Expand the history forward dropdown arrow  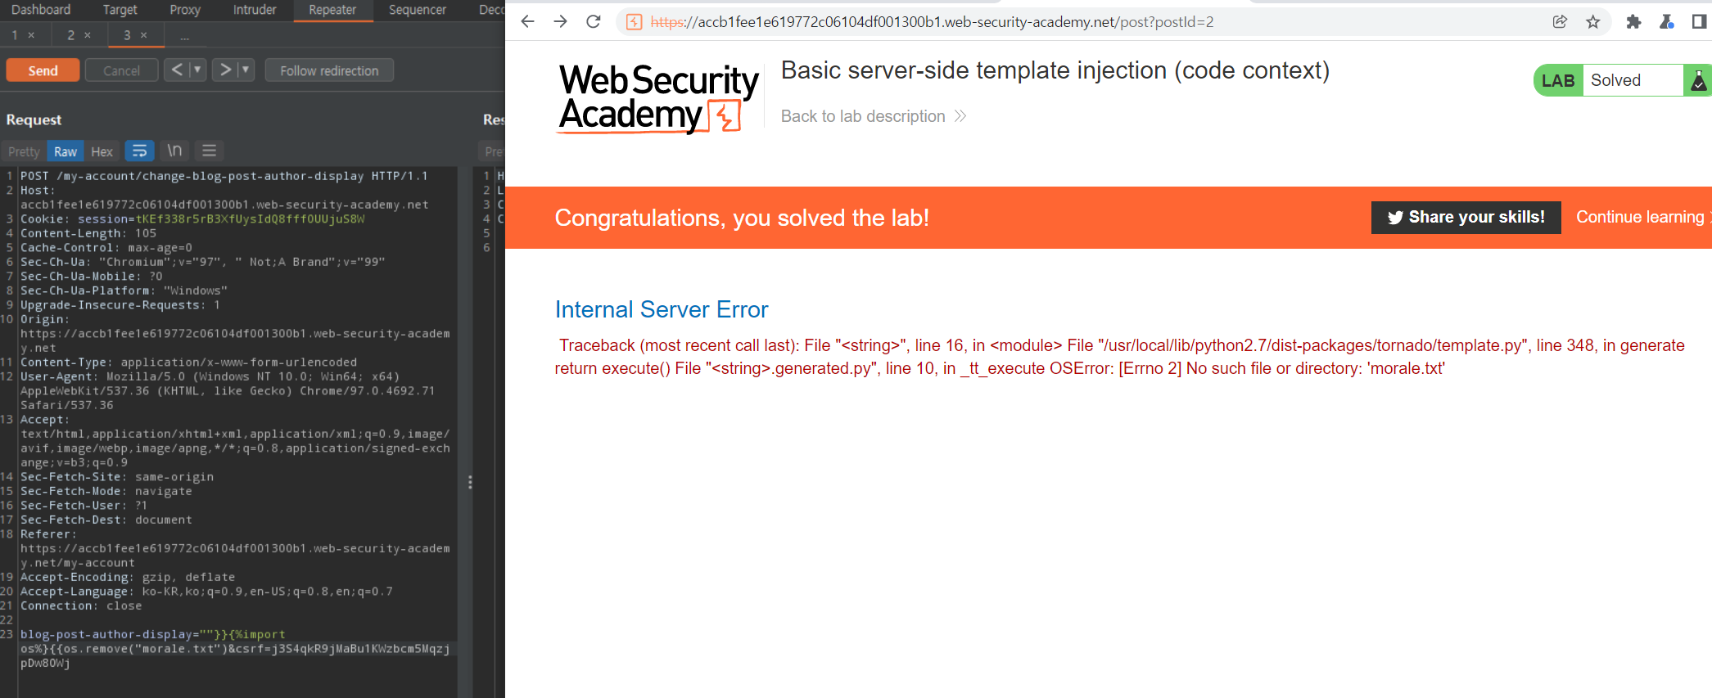246,70
